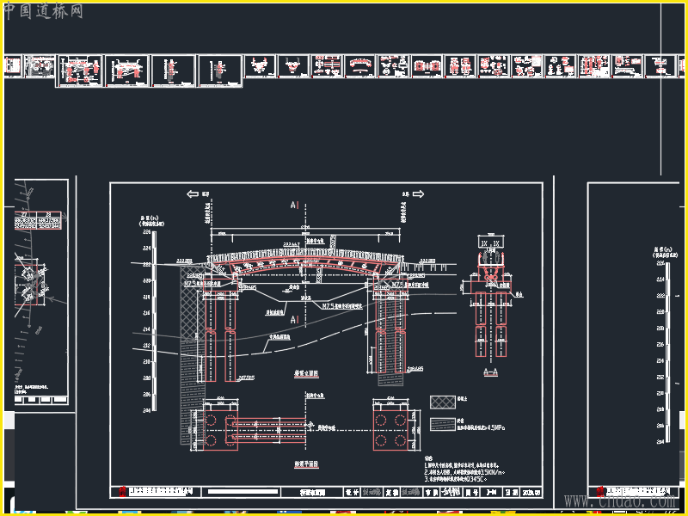Open the sixth large sheet thumbnail in top row
The width and height of the screenshot is (688, 516).
coord(220,71)
